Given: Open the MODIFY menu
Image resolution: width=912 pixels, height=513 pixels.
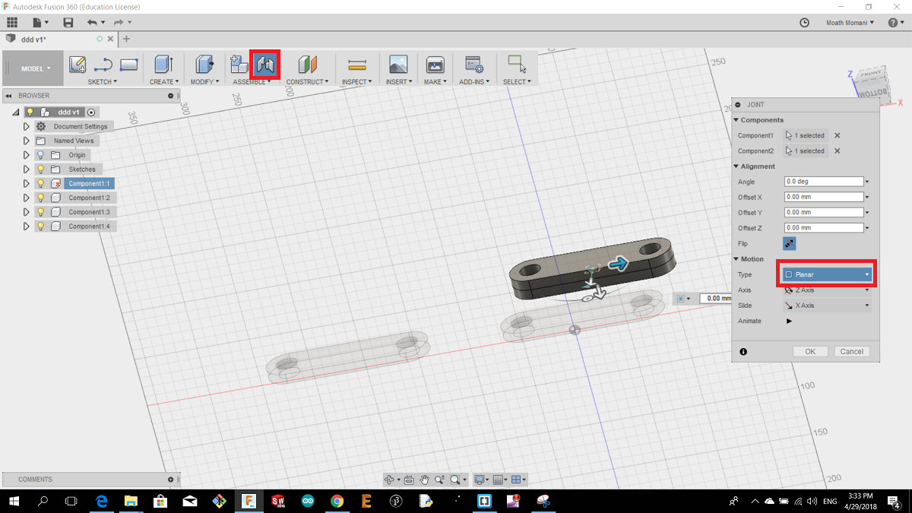Looking at the screenshot, I should pyautogui.click(x=204, y=81).
